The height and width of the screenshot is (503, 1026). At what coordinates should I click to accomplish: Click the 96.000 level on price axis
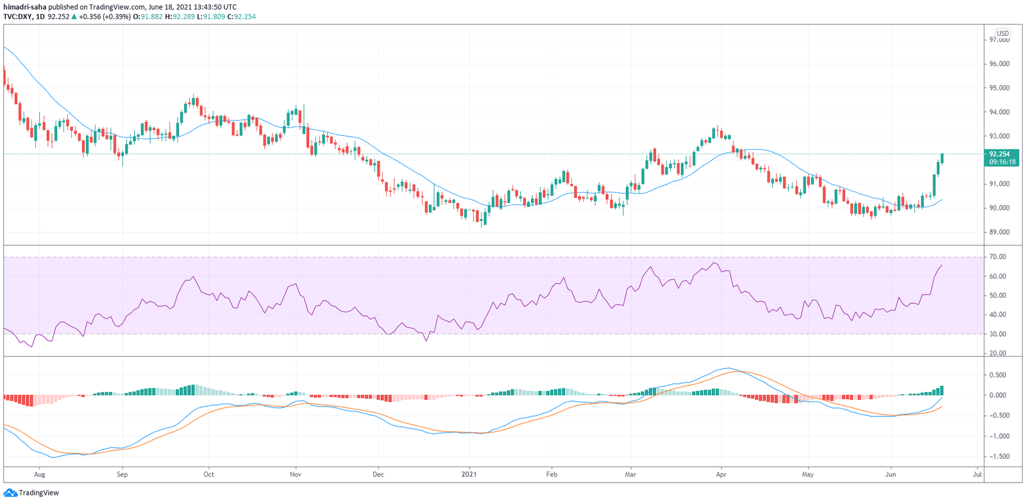point(999,64)
